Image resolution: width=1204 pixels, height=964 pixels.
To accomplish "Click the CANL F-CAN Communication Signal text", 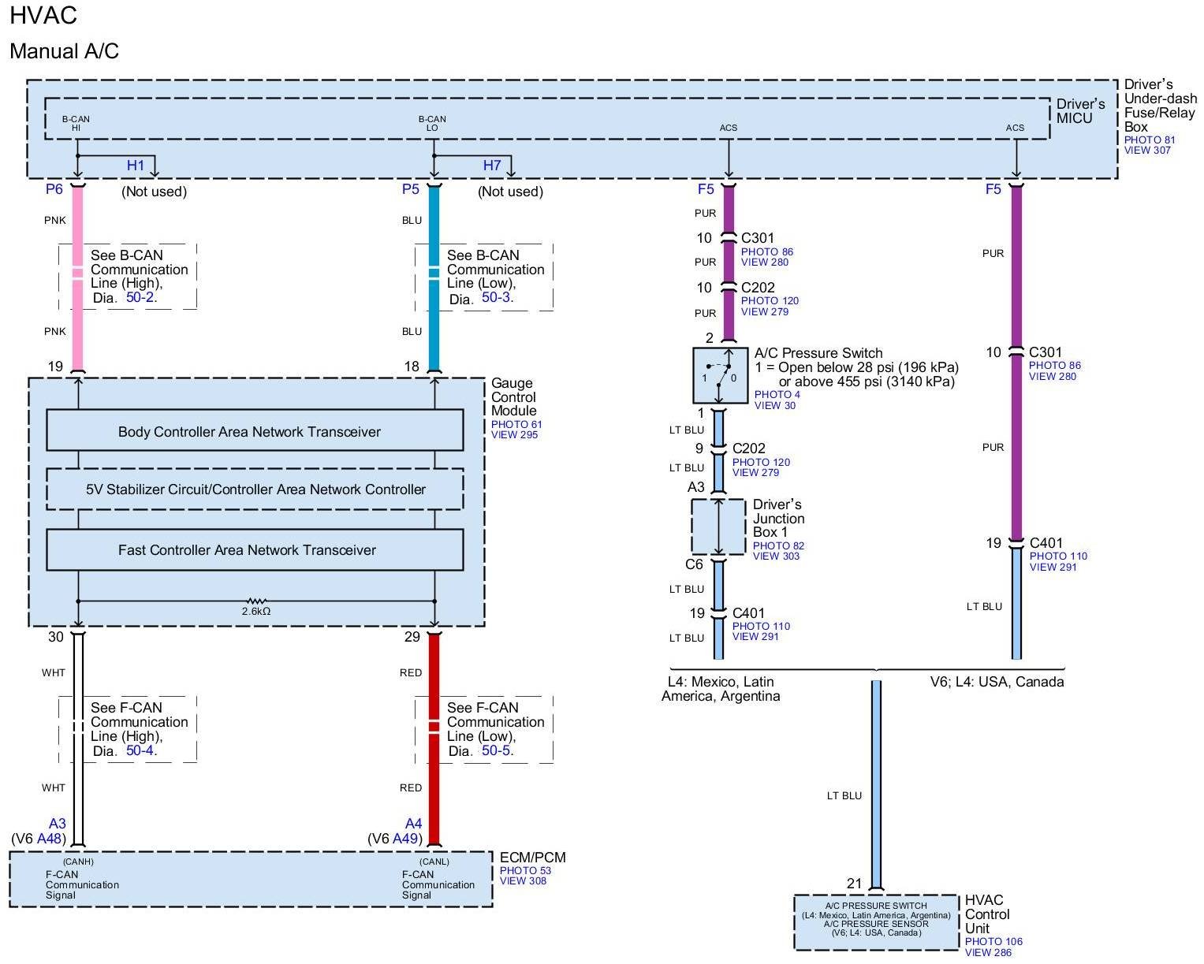I will pyautogui.click(x=438, y=880).
